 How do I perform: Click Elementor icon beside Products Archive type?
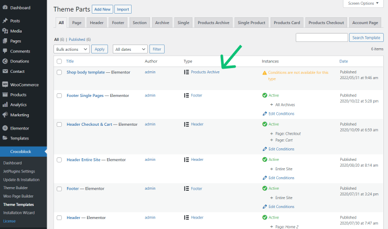[x=186, y=72]
